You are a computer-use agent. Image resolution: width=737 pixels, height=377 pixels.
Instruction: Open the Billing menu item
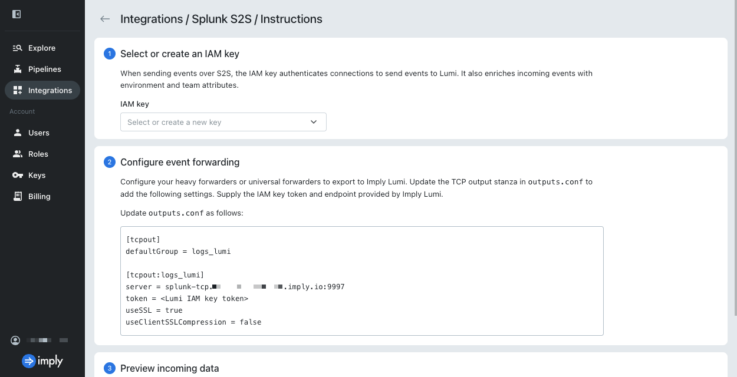pyautogui.click(x=42, y=197)
